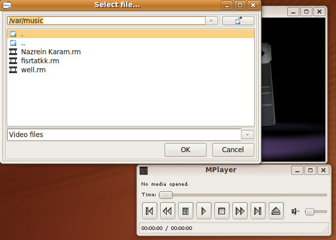Click the 'No media opened.' status text

pos(165,184)
